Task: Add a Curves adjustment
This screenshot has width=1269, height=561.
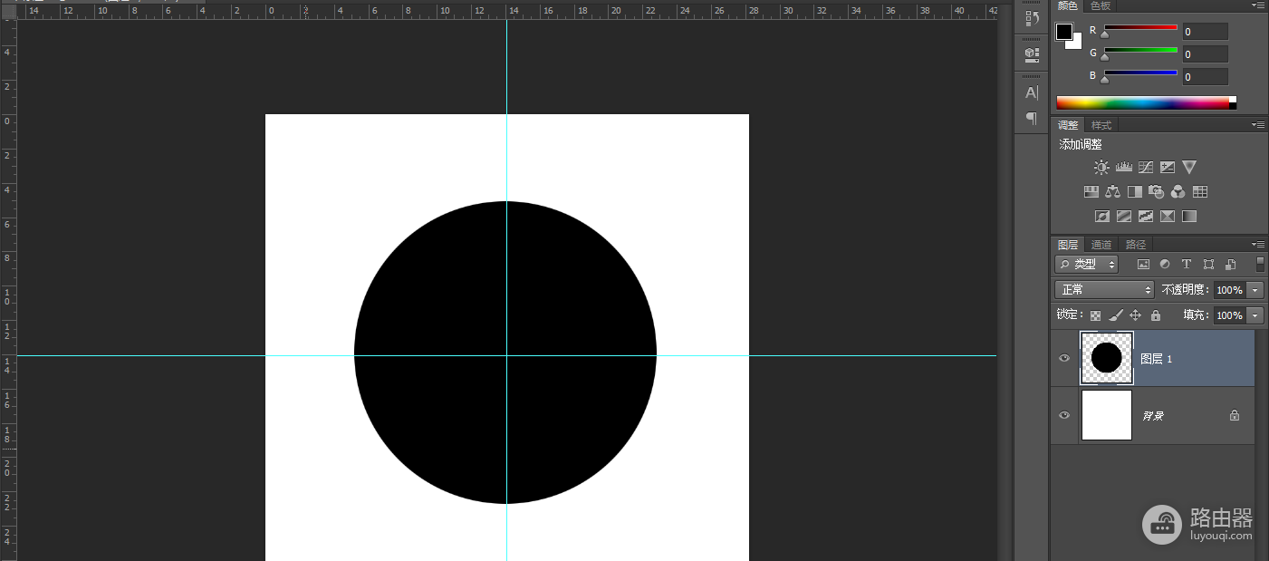Action: pyautogui.click(x=1146, y=167)
